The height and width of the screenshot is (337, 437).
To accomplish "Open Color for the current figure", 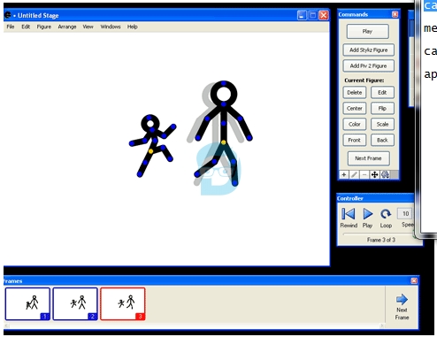I will click(355, 125).
